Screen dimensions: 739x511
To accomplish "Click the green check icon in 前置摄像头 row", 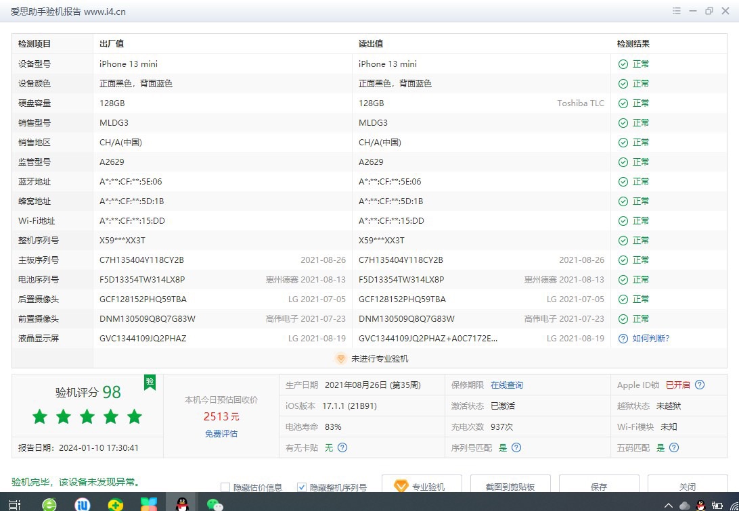I will coord(623,319).
